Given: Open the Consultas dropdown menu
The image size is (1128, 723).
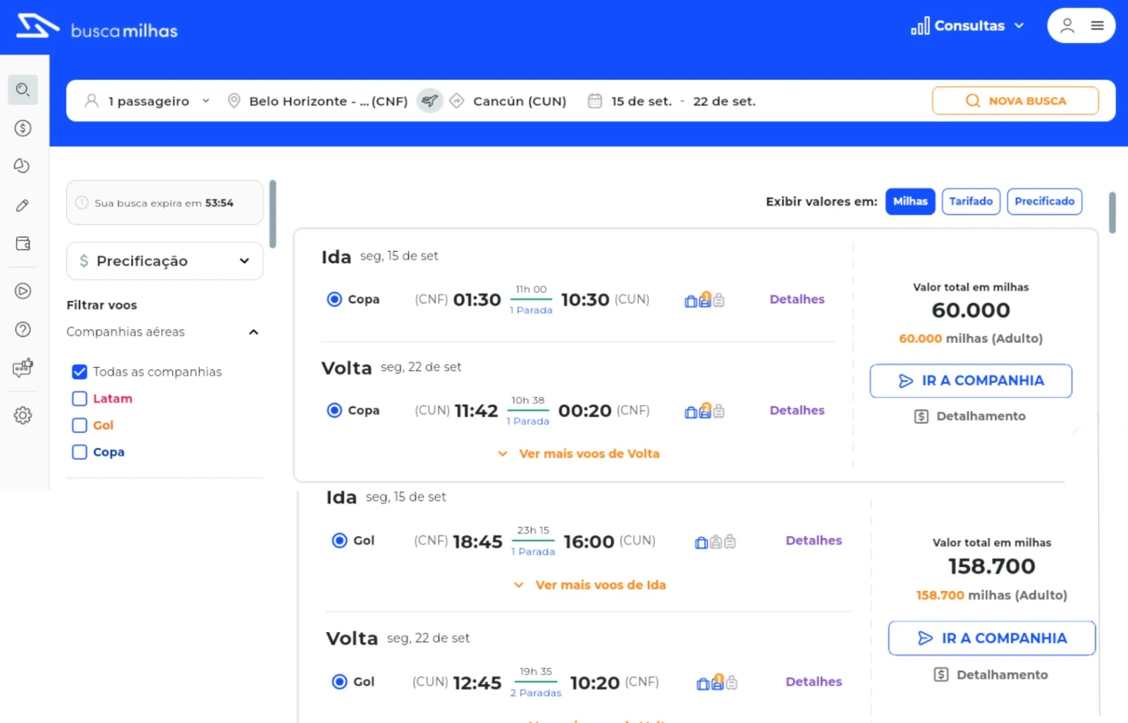Looking at the screenshot, I should (967, 26).
